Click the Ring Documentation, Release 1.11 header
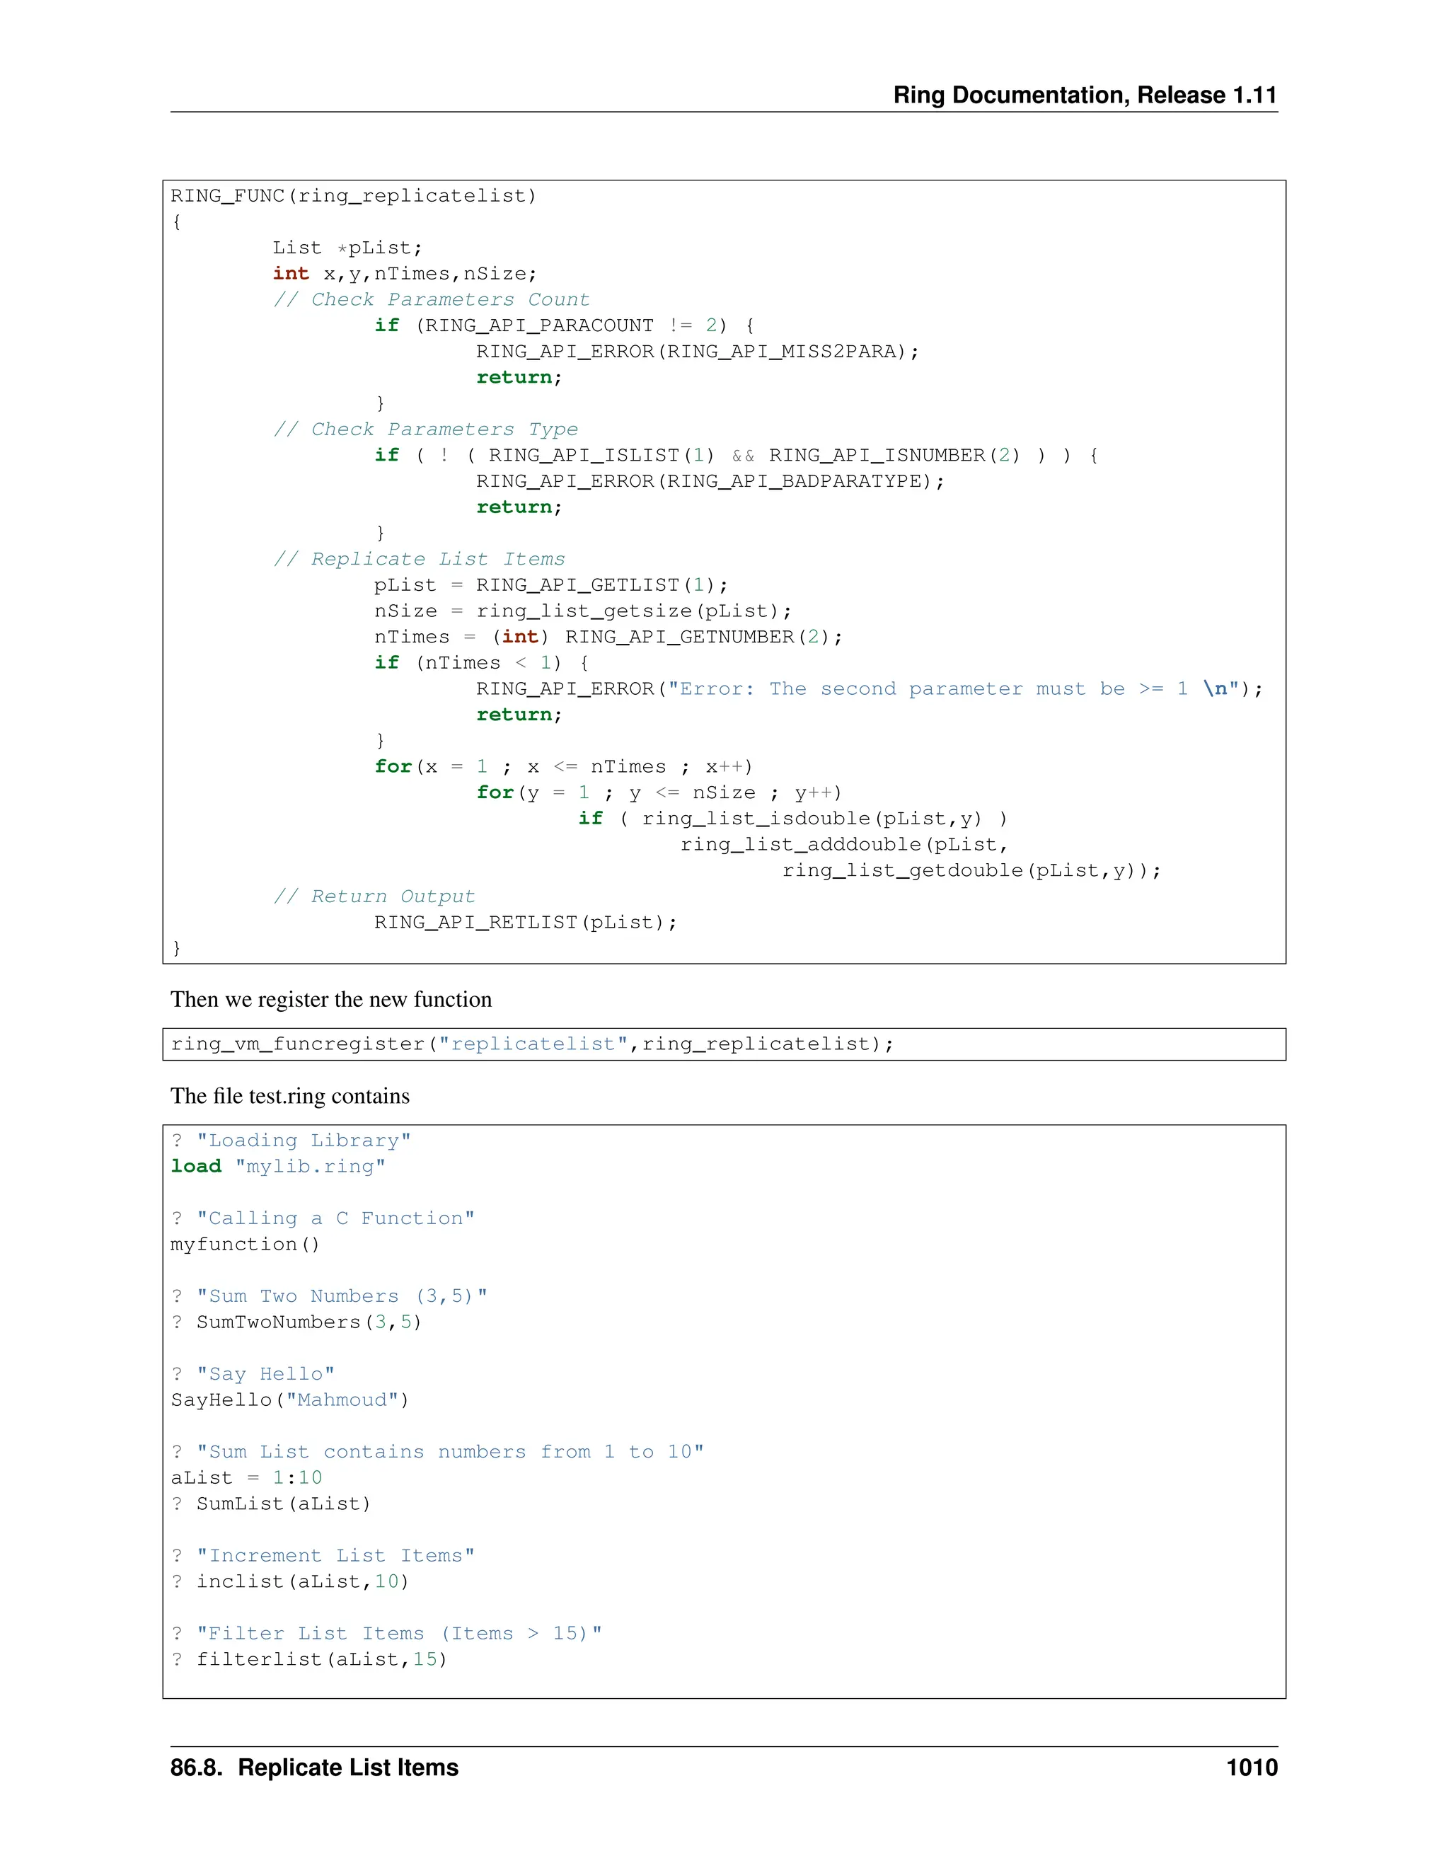The height and width of the screenshot is (1875, 1449). [x=1084, y=94]
